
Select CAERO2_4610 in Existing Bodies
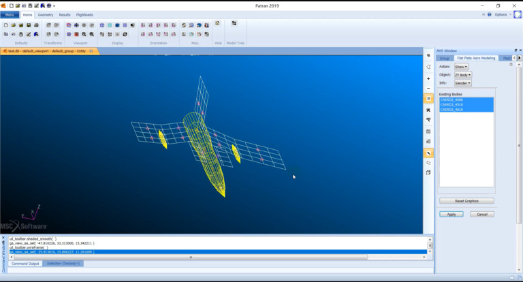click(466, 110)
